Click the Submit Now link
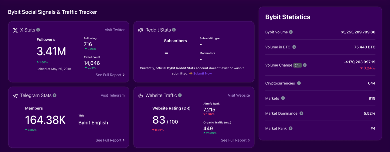The height and width of the screenshot is (152, 390). coord(202,74)
